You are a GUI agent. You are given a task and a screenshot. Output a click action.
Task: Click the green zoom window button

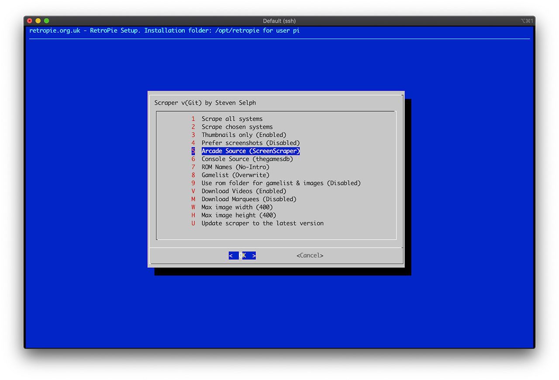[x=46, y=21]
